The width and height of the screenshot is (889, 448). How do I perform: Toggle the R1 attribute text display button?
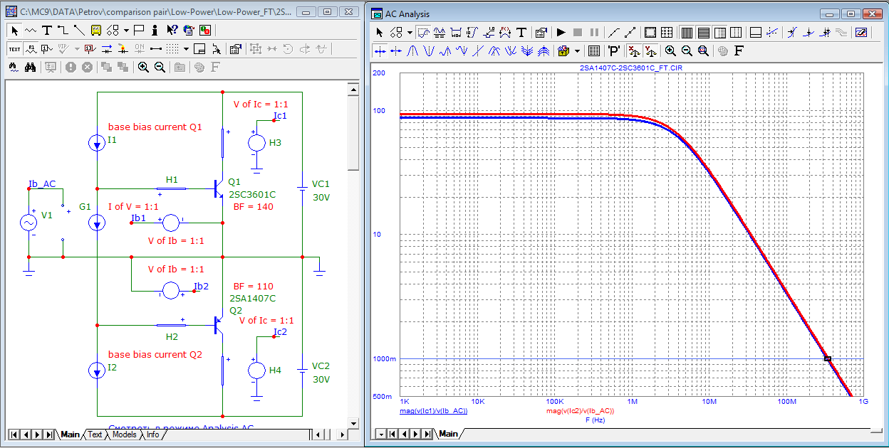tap(31, 49)
